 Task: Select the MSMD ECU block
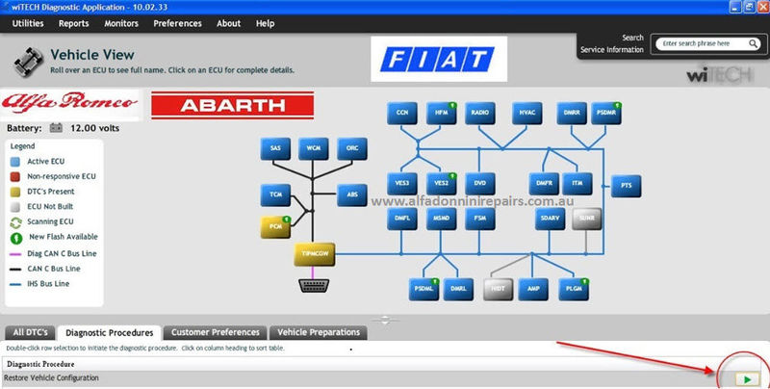point(442,220)
